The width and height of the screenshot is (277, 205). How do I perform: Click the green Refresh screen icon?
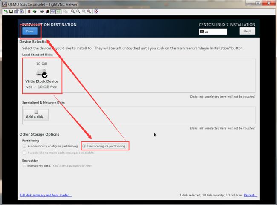(35, 12)
